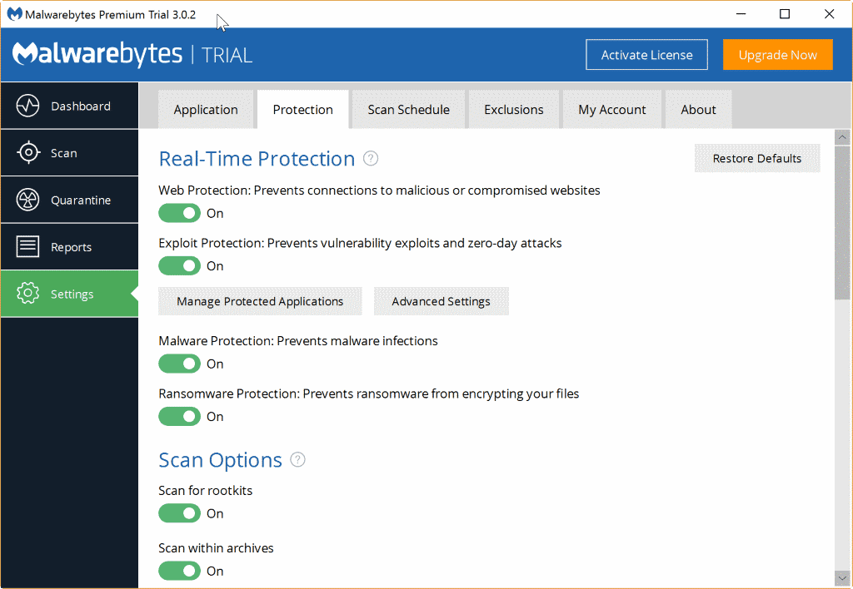Open the Quarantine section label
This screenshot has height=589, width=853.
pyautogui.click(x=81, y=200)
